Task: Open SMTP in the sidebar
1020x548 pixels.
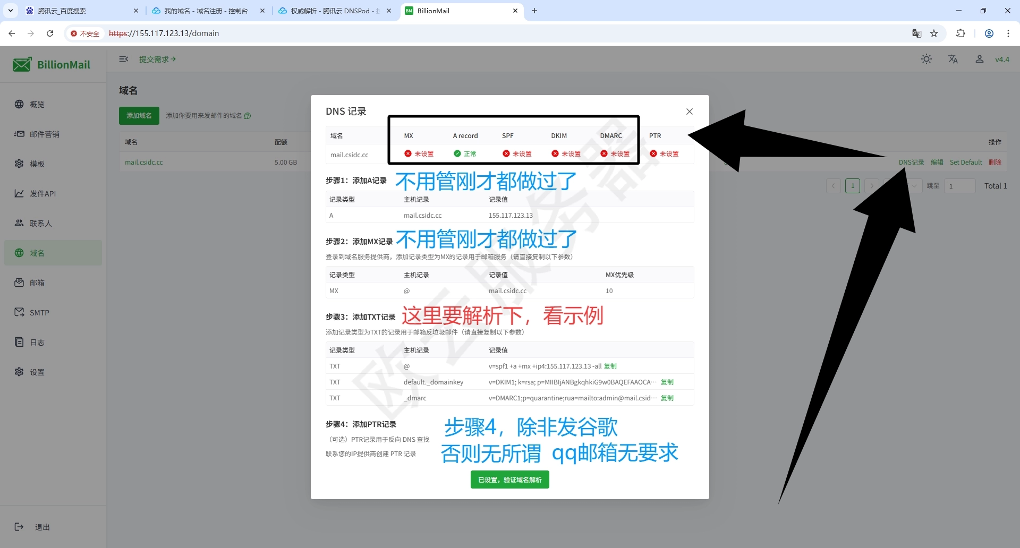Action: coord(53,312)
